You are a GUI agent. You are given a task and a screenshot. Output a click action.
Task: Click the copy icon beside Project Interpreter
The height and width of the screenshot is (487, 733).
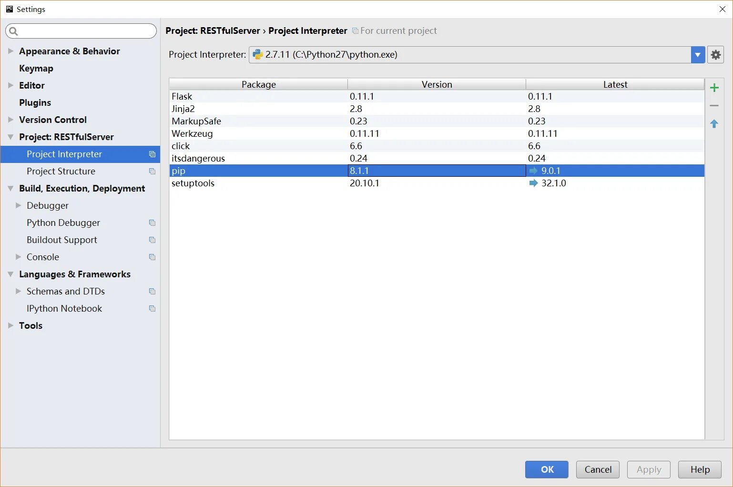coord(152,154)
